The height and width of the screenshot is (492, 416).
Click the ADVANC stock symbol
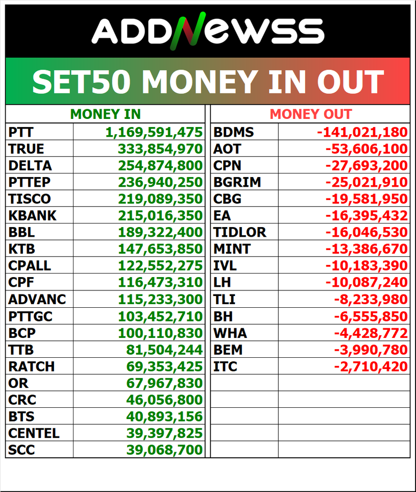pyautogui.click(x=37, y=299)
